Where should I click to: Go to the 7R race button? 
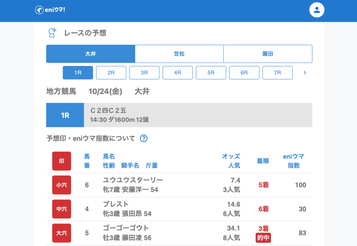point(277,73)
